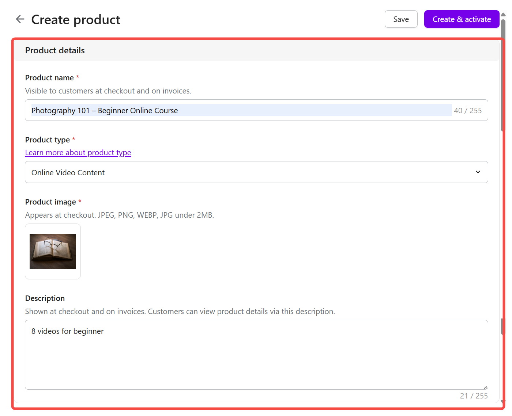Viewport: 512px width, 416px height.
Task: Click the Product name field label
Action: click(49, 78)
